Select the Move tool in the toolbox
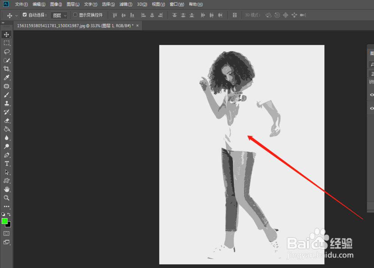 (x=6, y=34)
